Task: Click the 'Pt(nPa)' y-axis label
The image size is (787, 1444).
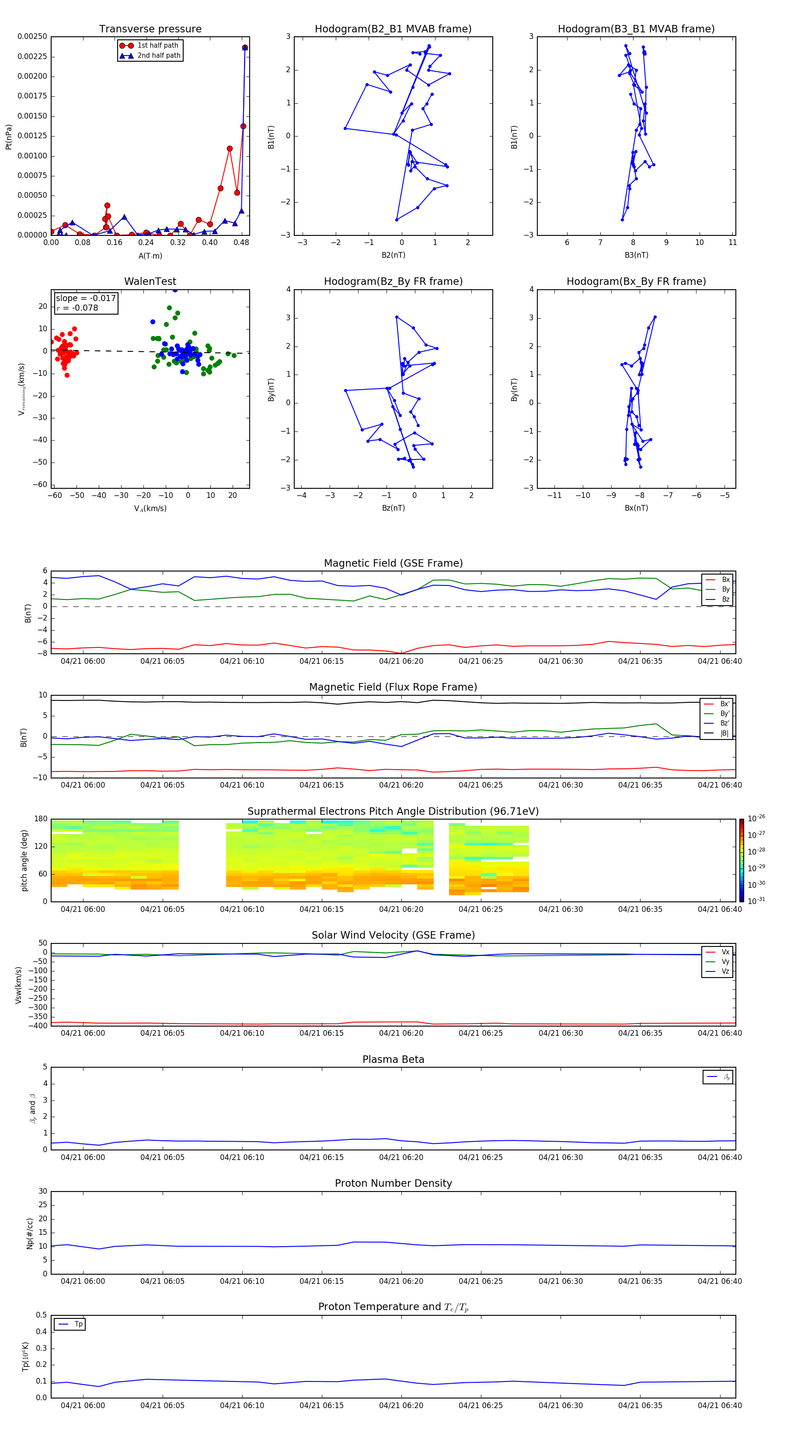Action: 9,137
